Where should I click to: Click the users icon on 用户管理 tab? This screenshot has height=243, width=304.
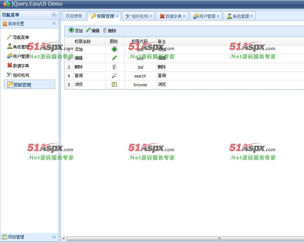coord(196,16)
